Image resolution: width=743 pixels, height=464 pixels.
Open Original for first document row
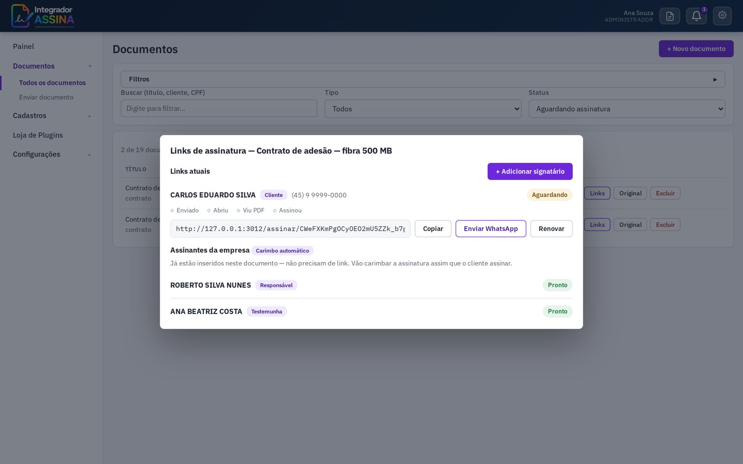coord(630,193)
